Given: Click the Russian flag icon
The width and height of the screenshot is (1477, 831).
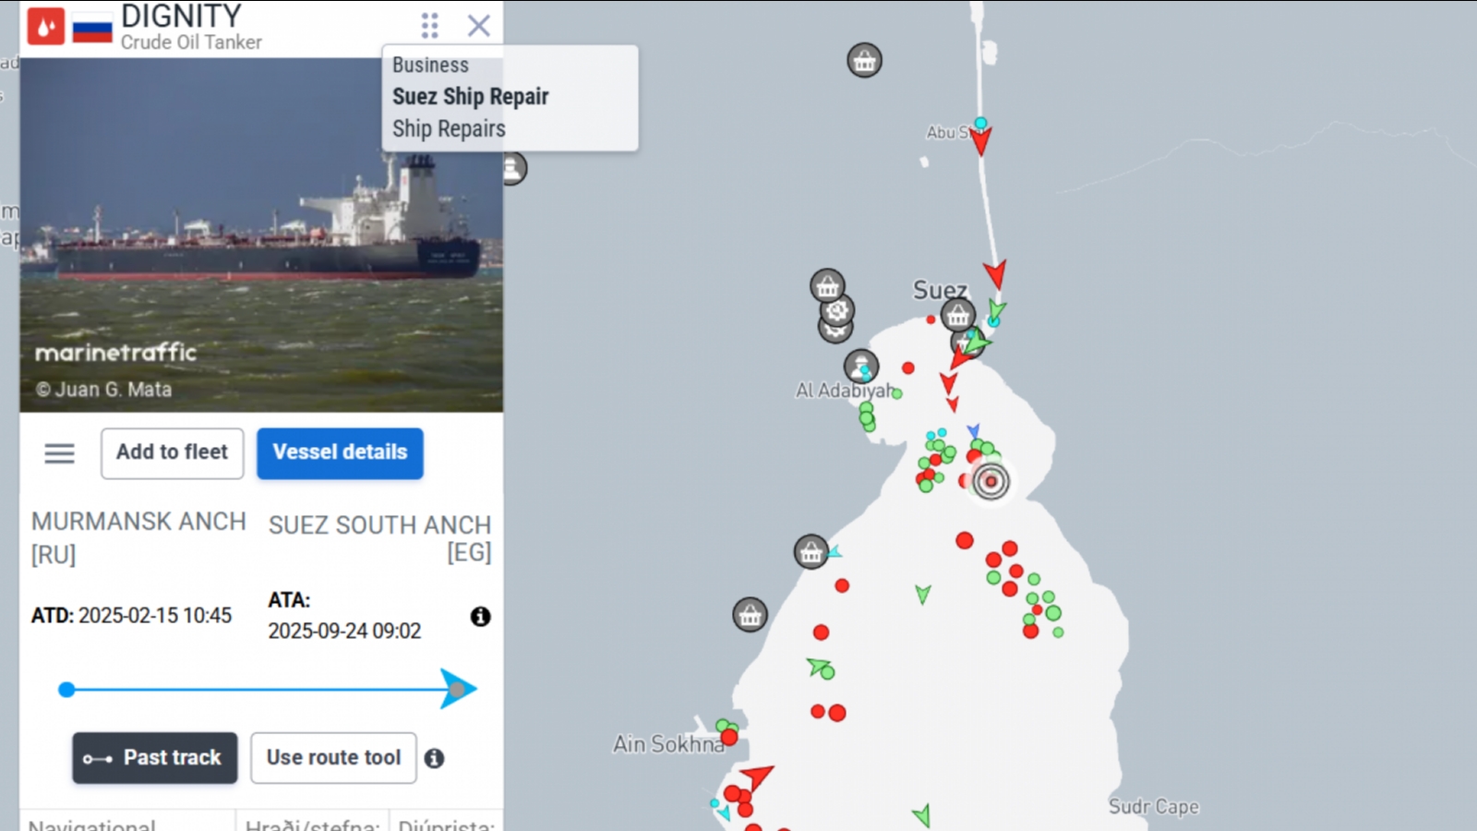Looking at the screenshot, I should [x=92, y=28].
